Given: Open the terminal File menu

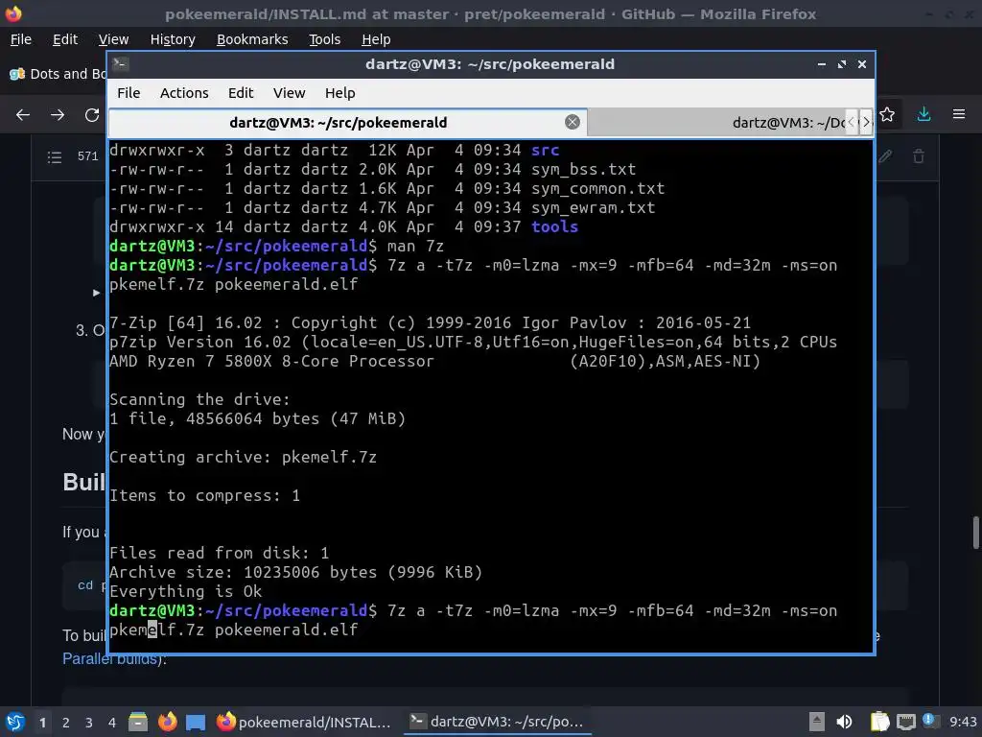Looking at the screenshot, I should (x=129, y=93).
